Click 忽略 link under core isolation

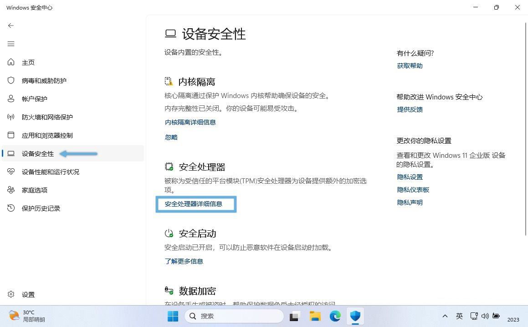pos(171,137)
